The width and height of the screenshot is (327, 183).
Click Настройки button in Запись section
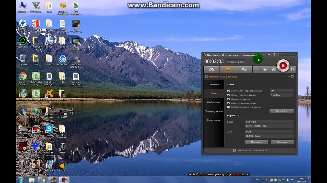coord(282,111)
